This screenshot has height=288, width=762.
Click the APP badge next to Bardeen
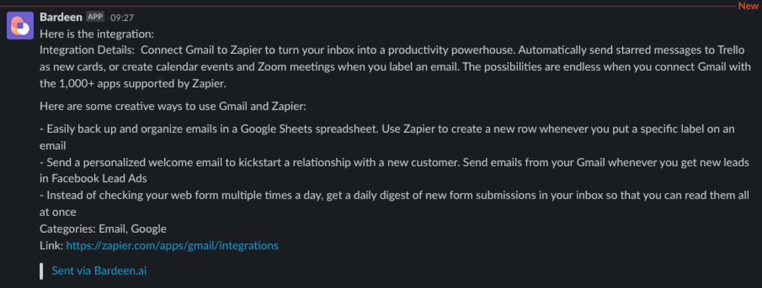tap(95, 17)
